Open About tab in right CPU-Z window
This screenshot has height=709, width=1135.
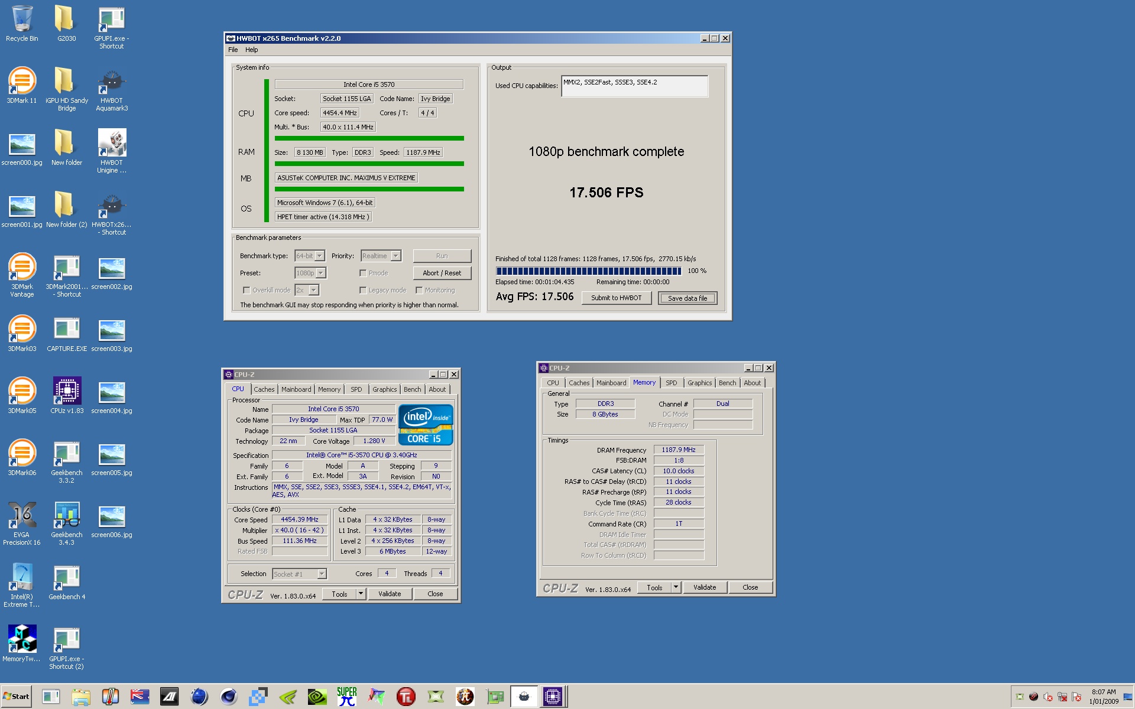point(753,383)
